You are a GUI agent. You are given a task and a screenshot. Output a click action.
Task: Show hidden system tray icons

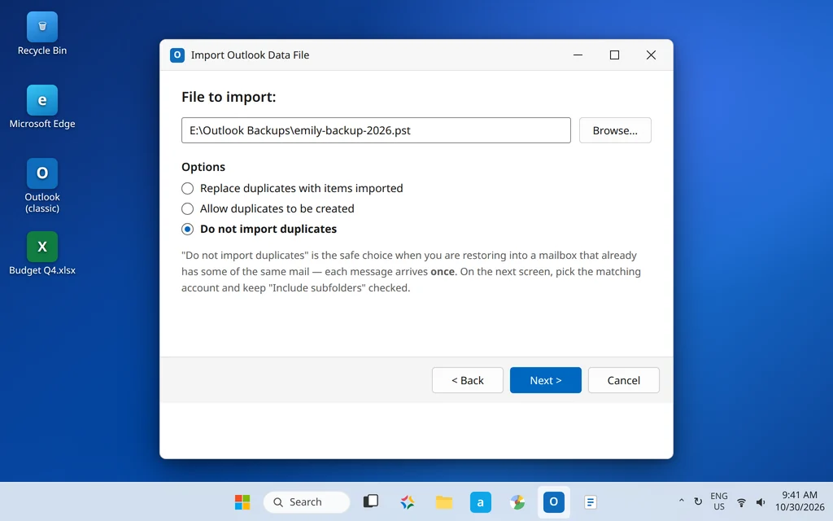pos(681,501)
